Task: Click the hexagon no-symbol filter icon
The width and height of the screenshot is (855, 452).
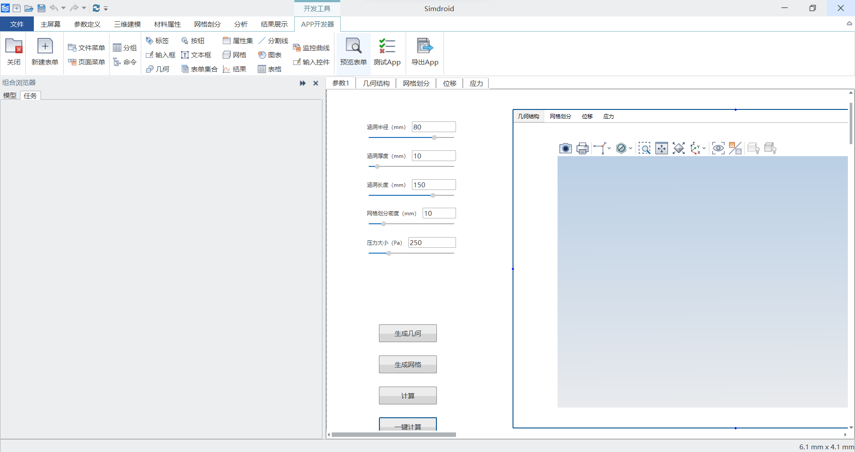Action: [x=621, y=148]
